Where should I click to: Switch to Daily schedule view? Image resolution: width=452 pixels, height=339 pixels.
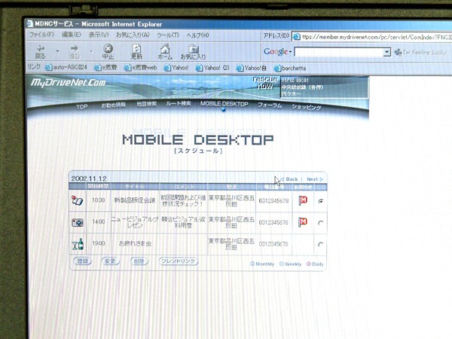pos(315,264)
